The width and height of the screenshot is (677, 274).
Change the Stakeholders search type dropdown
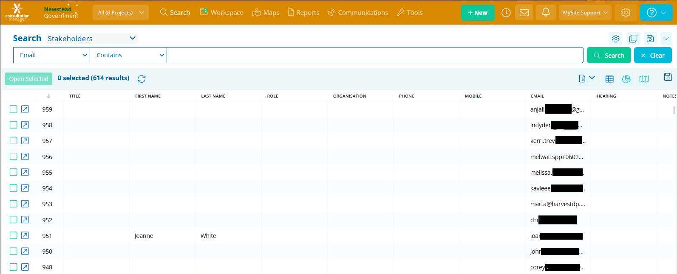92,39
